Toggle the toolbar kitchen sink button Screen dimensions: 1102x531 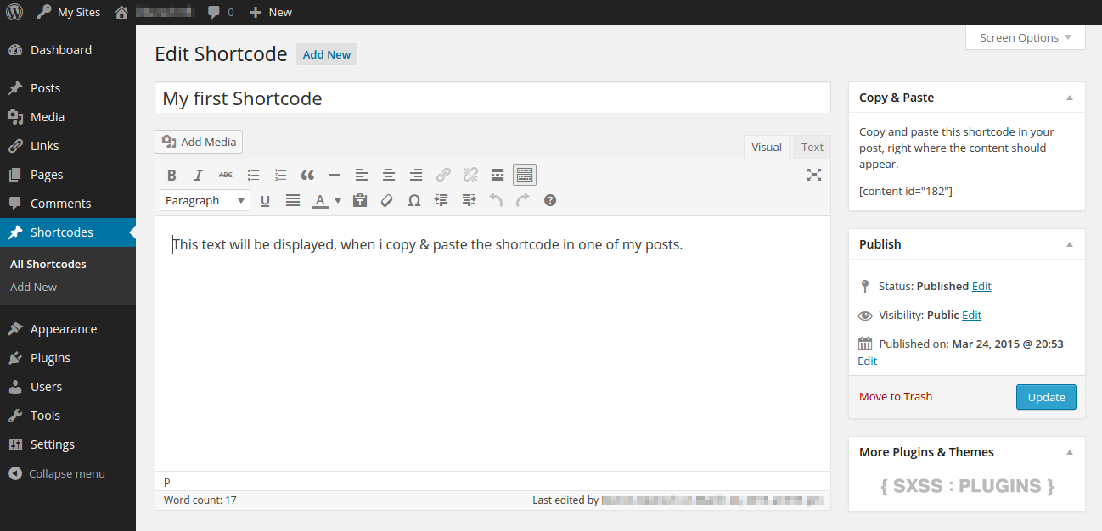click(x=525, y=175)
